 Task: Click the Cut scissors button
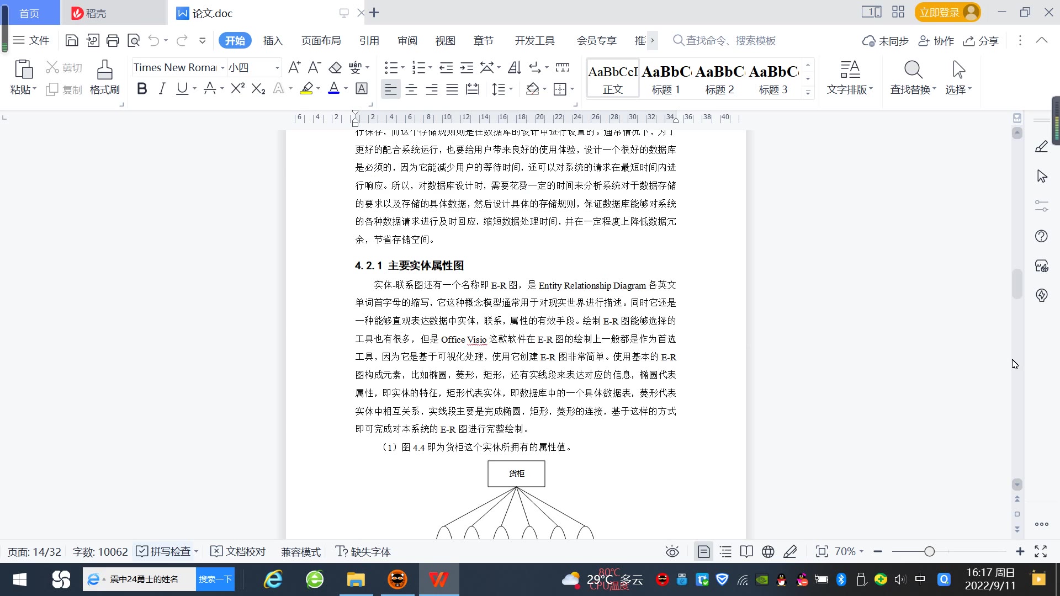[64, 67]
